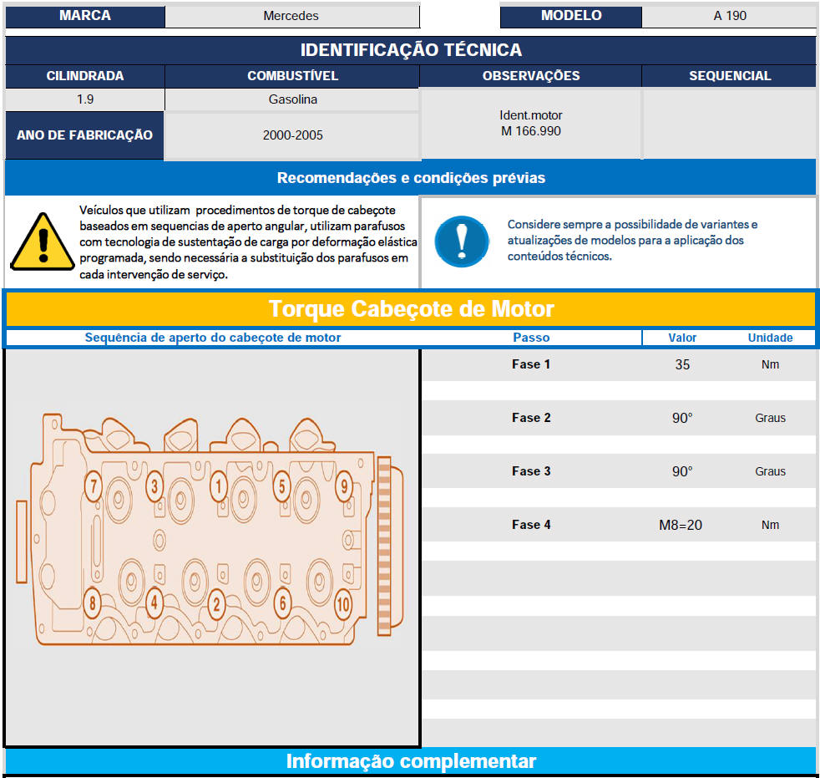Image resolution: width=820 pixels, height=778 pixels.
Task: Click the Torque Cabeçote de Motor banner
Action: pos(411,309)
